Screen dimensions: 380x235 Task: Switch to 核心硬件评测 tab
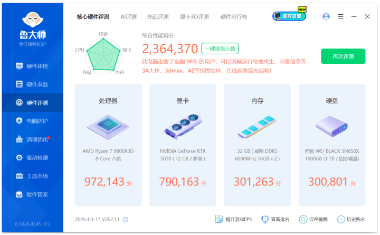coord(93,17)
